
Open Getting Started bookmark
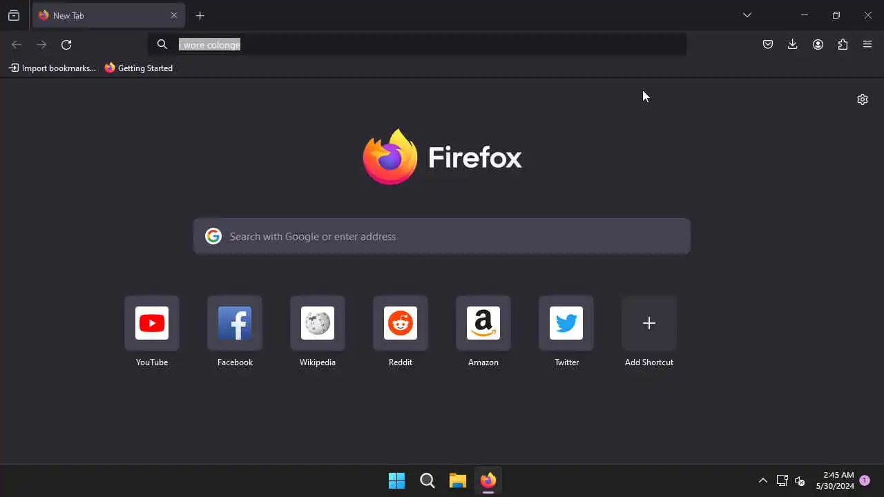139,68
